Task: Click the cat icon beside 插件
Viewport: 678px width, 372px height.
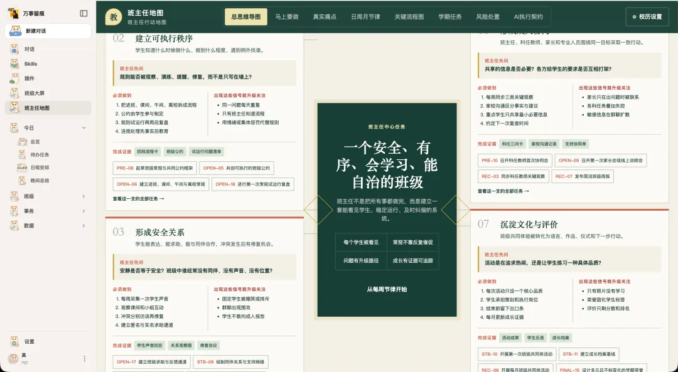Action: pyautogui.click(x=14, y=78)
